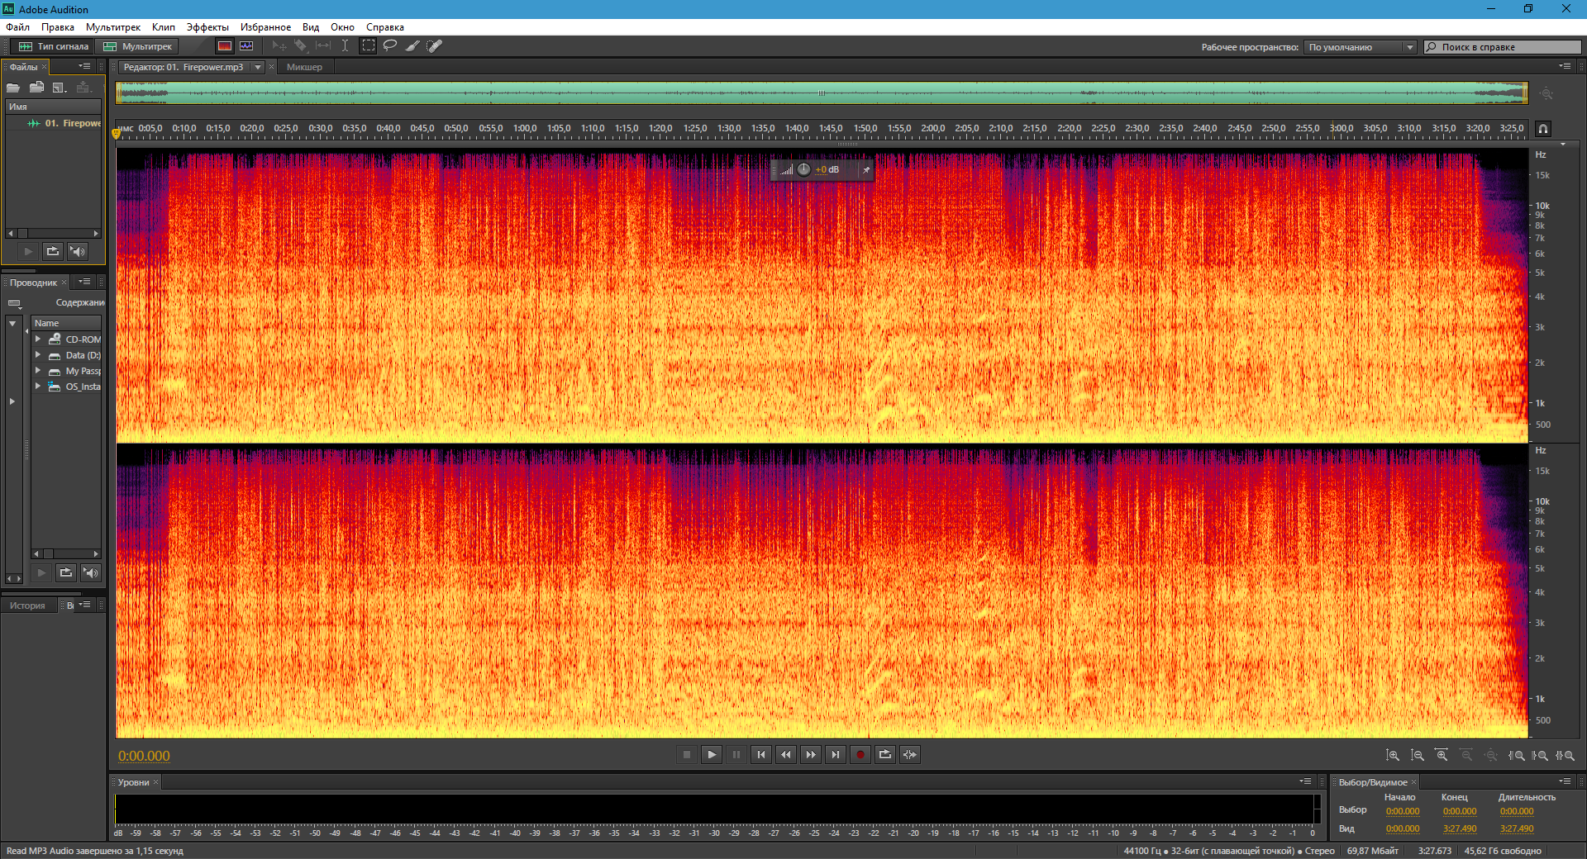Screen dimensions: 1587x859
Task: Click the Play button in transport
Action: click(712, 754)
